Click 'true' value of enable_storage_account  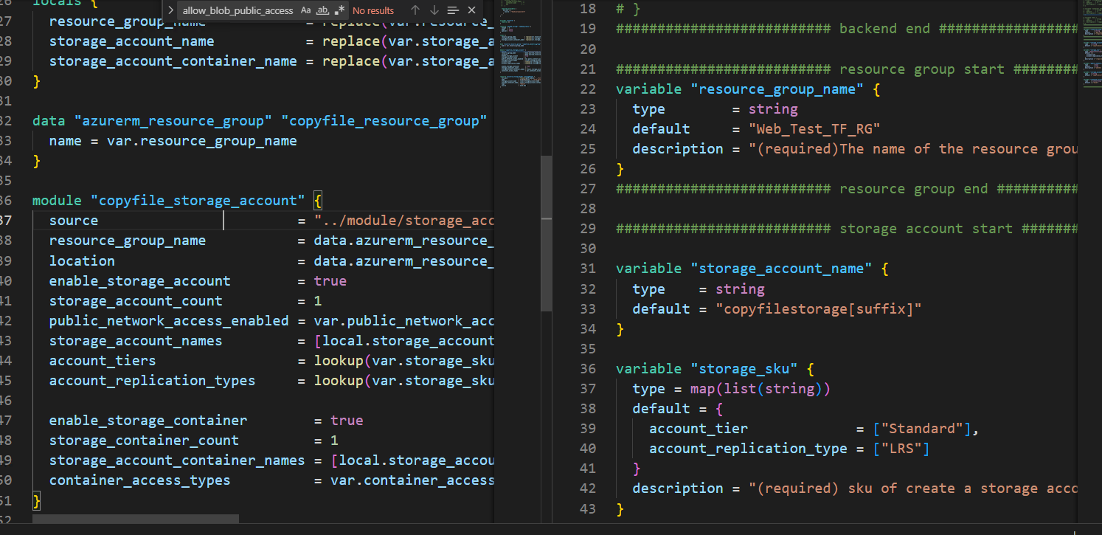click(330, 280)
